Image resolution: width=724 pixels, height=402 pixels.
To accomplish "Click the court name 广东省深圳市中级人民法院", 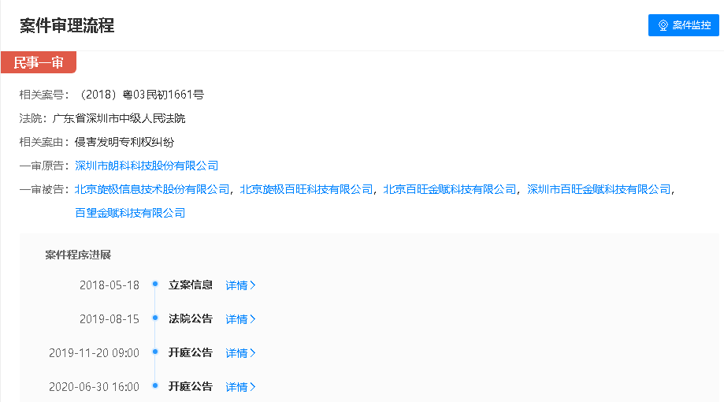I will click(119, 118).
